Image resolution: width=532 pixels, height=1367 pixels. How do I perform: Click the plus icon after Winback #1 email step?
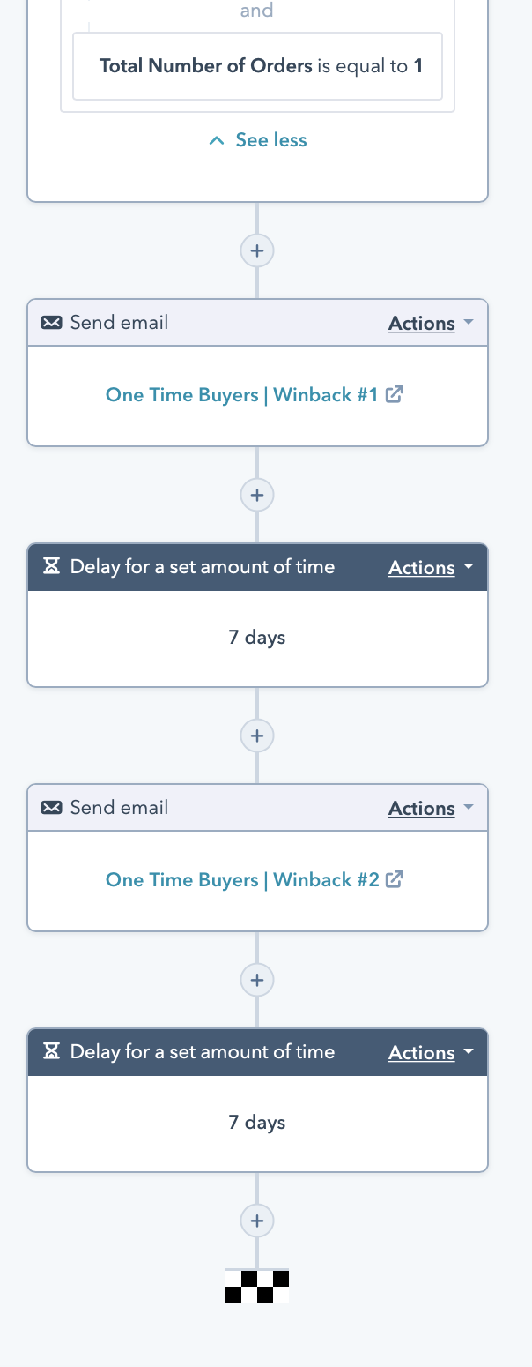point(256,495)
